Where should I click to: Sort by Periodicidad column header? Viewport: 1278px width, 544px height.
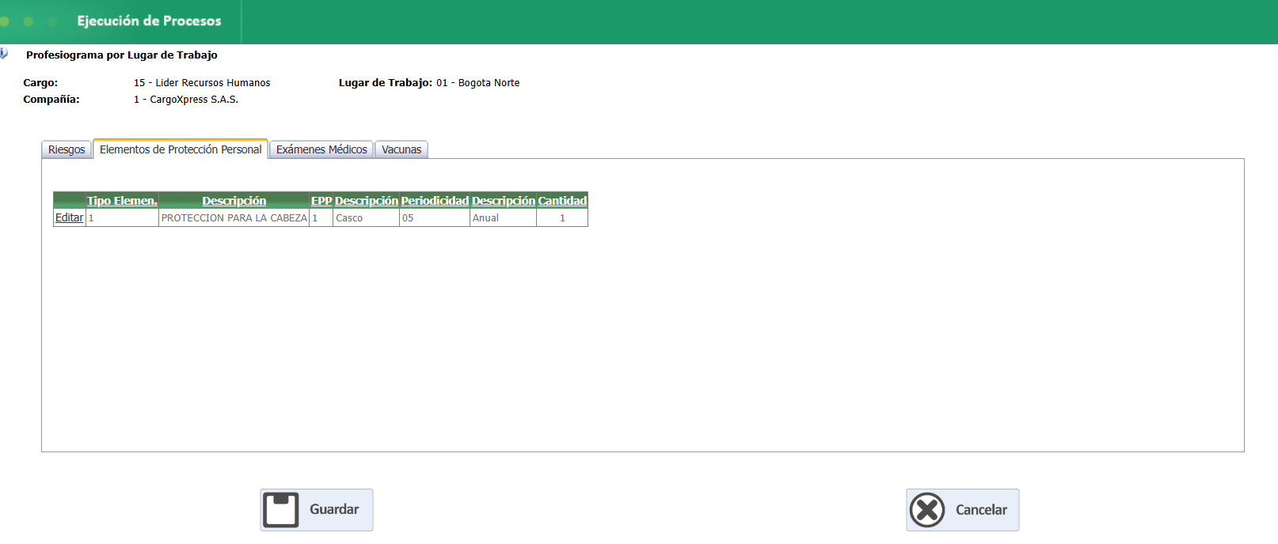click(x=435, y=201)
